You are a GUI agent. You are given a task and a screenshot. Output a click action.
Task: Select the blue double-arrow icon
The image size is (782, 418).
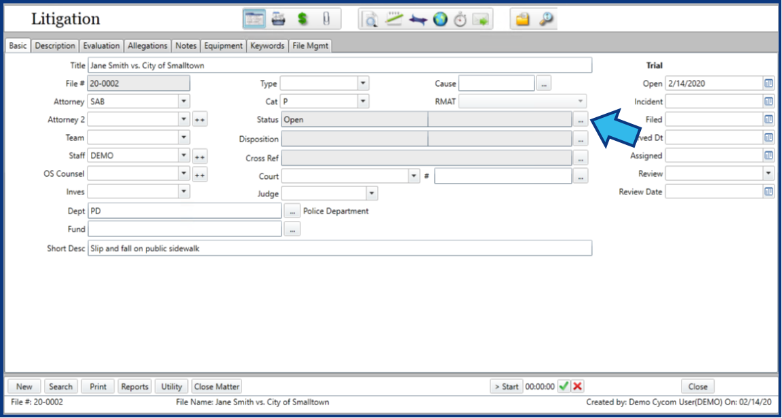pyautogui.click(x=418, y=20)
